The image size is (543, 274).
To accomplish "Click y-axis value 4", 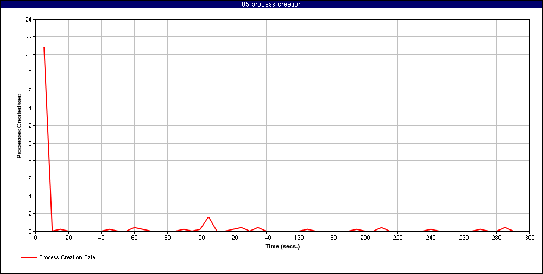I will [30, 196].
